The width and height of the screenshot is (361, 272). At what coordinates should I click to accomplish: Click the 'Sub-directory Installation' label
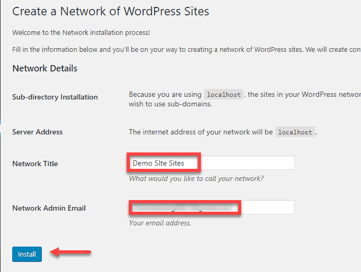tap(55, 97)
